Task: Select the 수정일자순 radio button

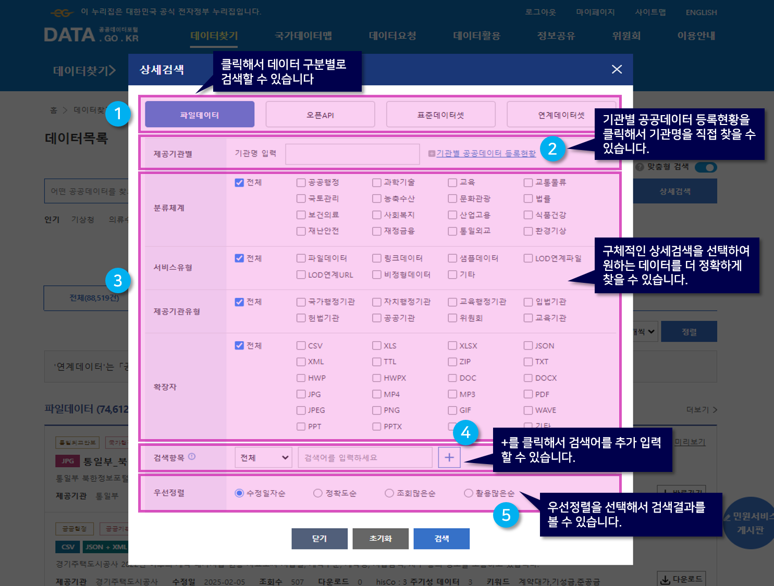Action: [239, 493]
